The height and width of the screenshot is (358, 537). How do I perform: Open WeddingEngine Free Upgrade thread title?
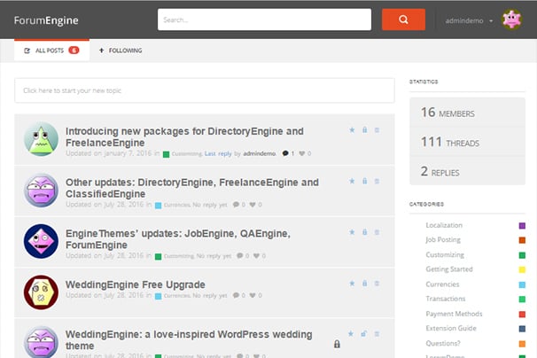(x=136, y=284)
